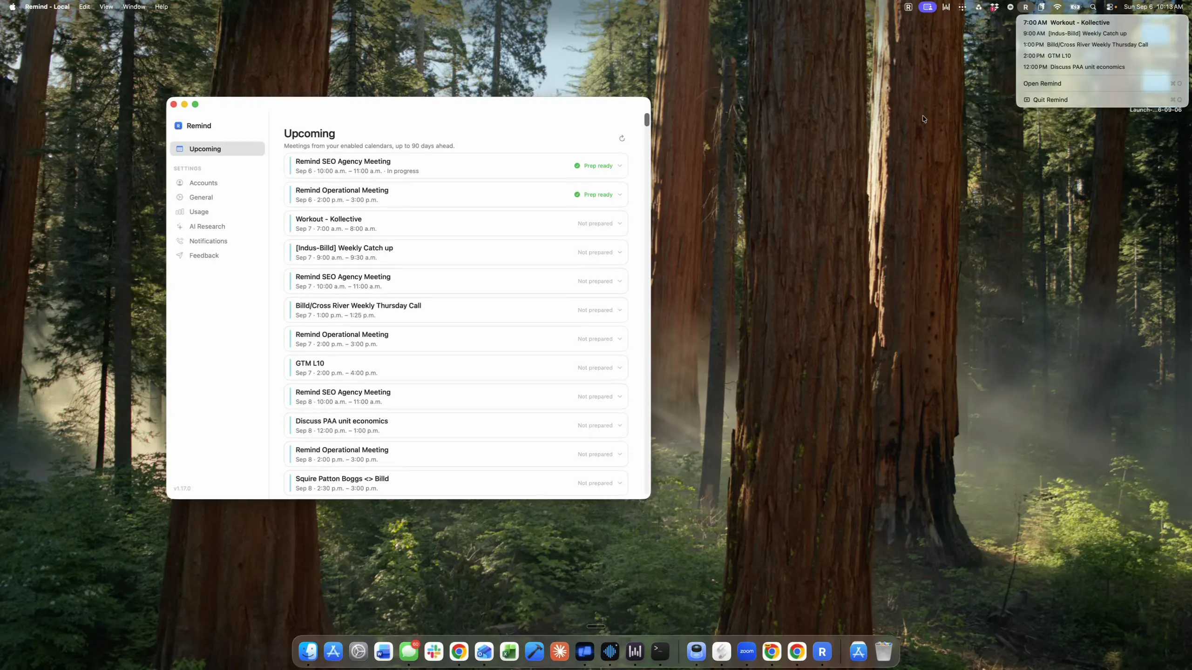1192x670 pixels.
Task: Open Slack from the Dock
Action: point(434,651)
